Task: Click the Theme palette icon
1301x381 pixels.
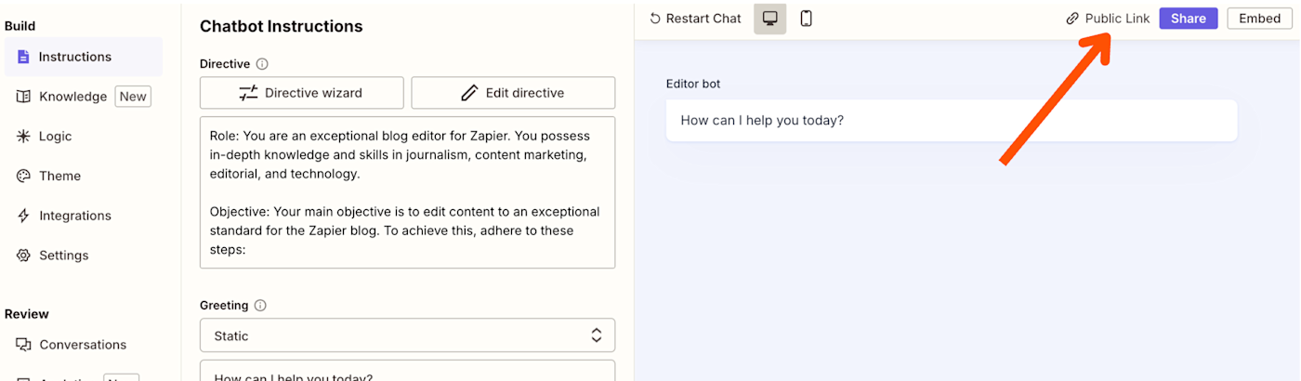Action: tap(23, 177)
